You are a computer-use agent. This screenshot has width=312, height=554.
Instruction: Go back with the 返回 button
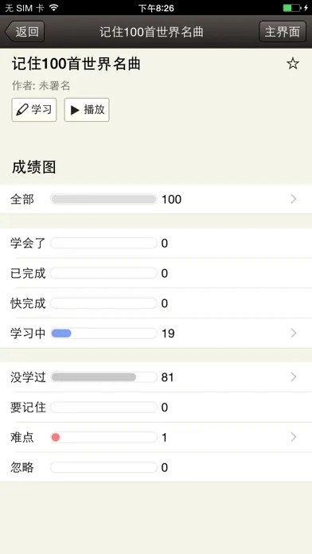coord(25,32)
